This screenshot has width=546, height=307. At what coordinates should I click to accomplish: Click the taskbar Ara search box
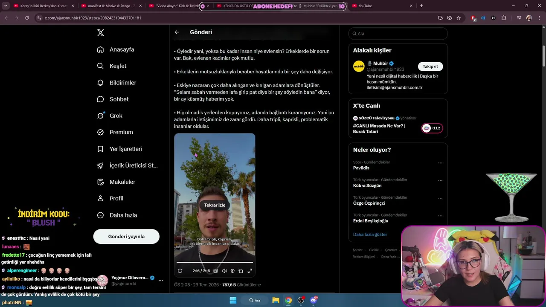255,300
